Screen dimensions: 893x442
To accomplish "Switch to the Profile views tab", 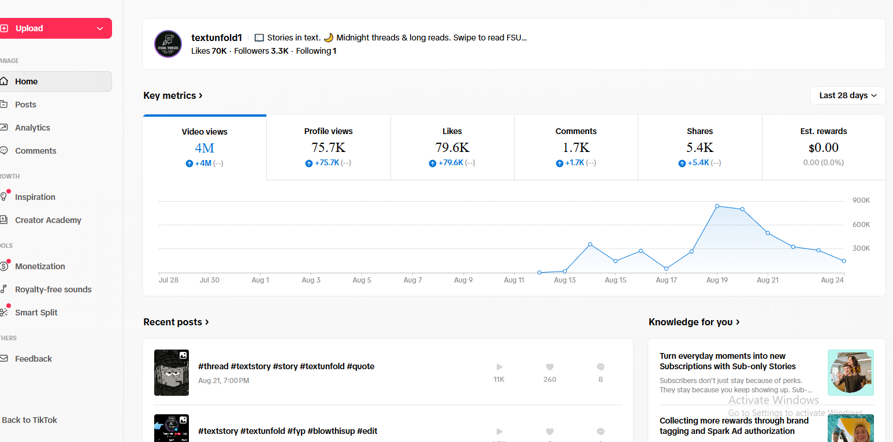I will click(329, 147).
